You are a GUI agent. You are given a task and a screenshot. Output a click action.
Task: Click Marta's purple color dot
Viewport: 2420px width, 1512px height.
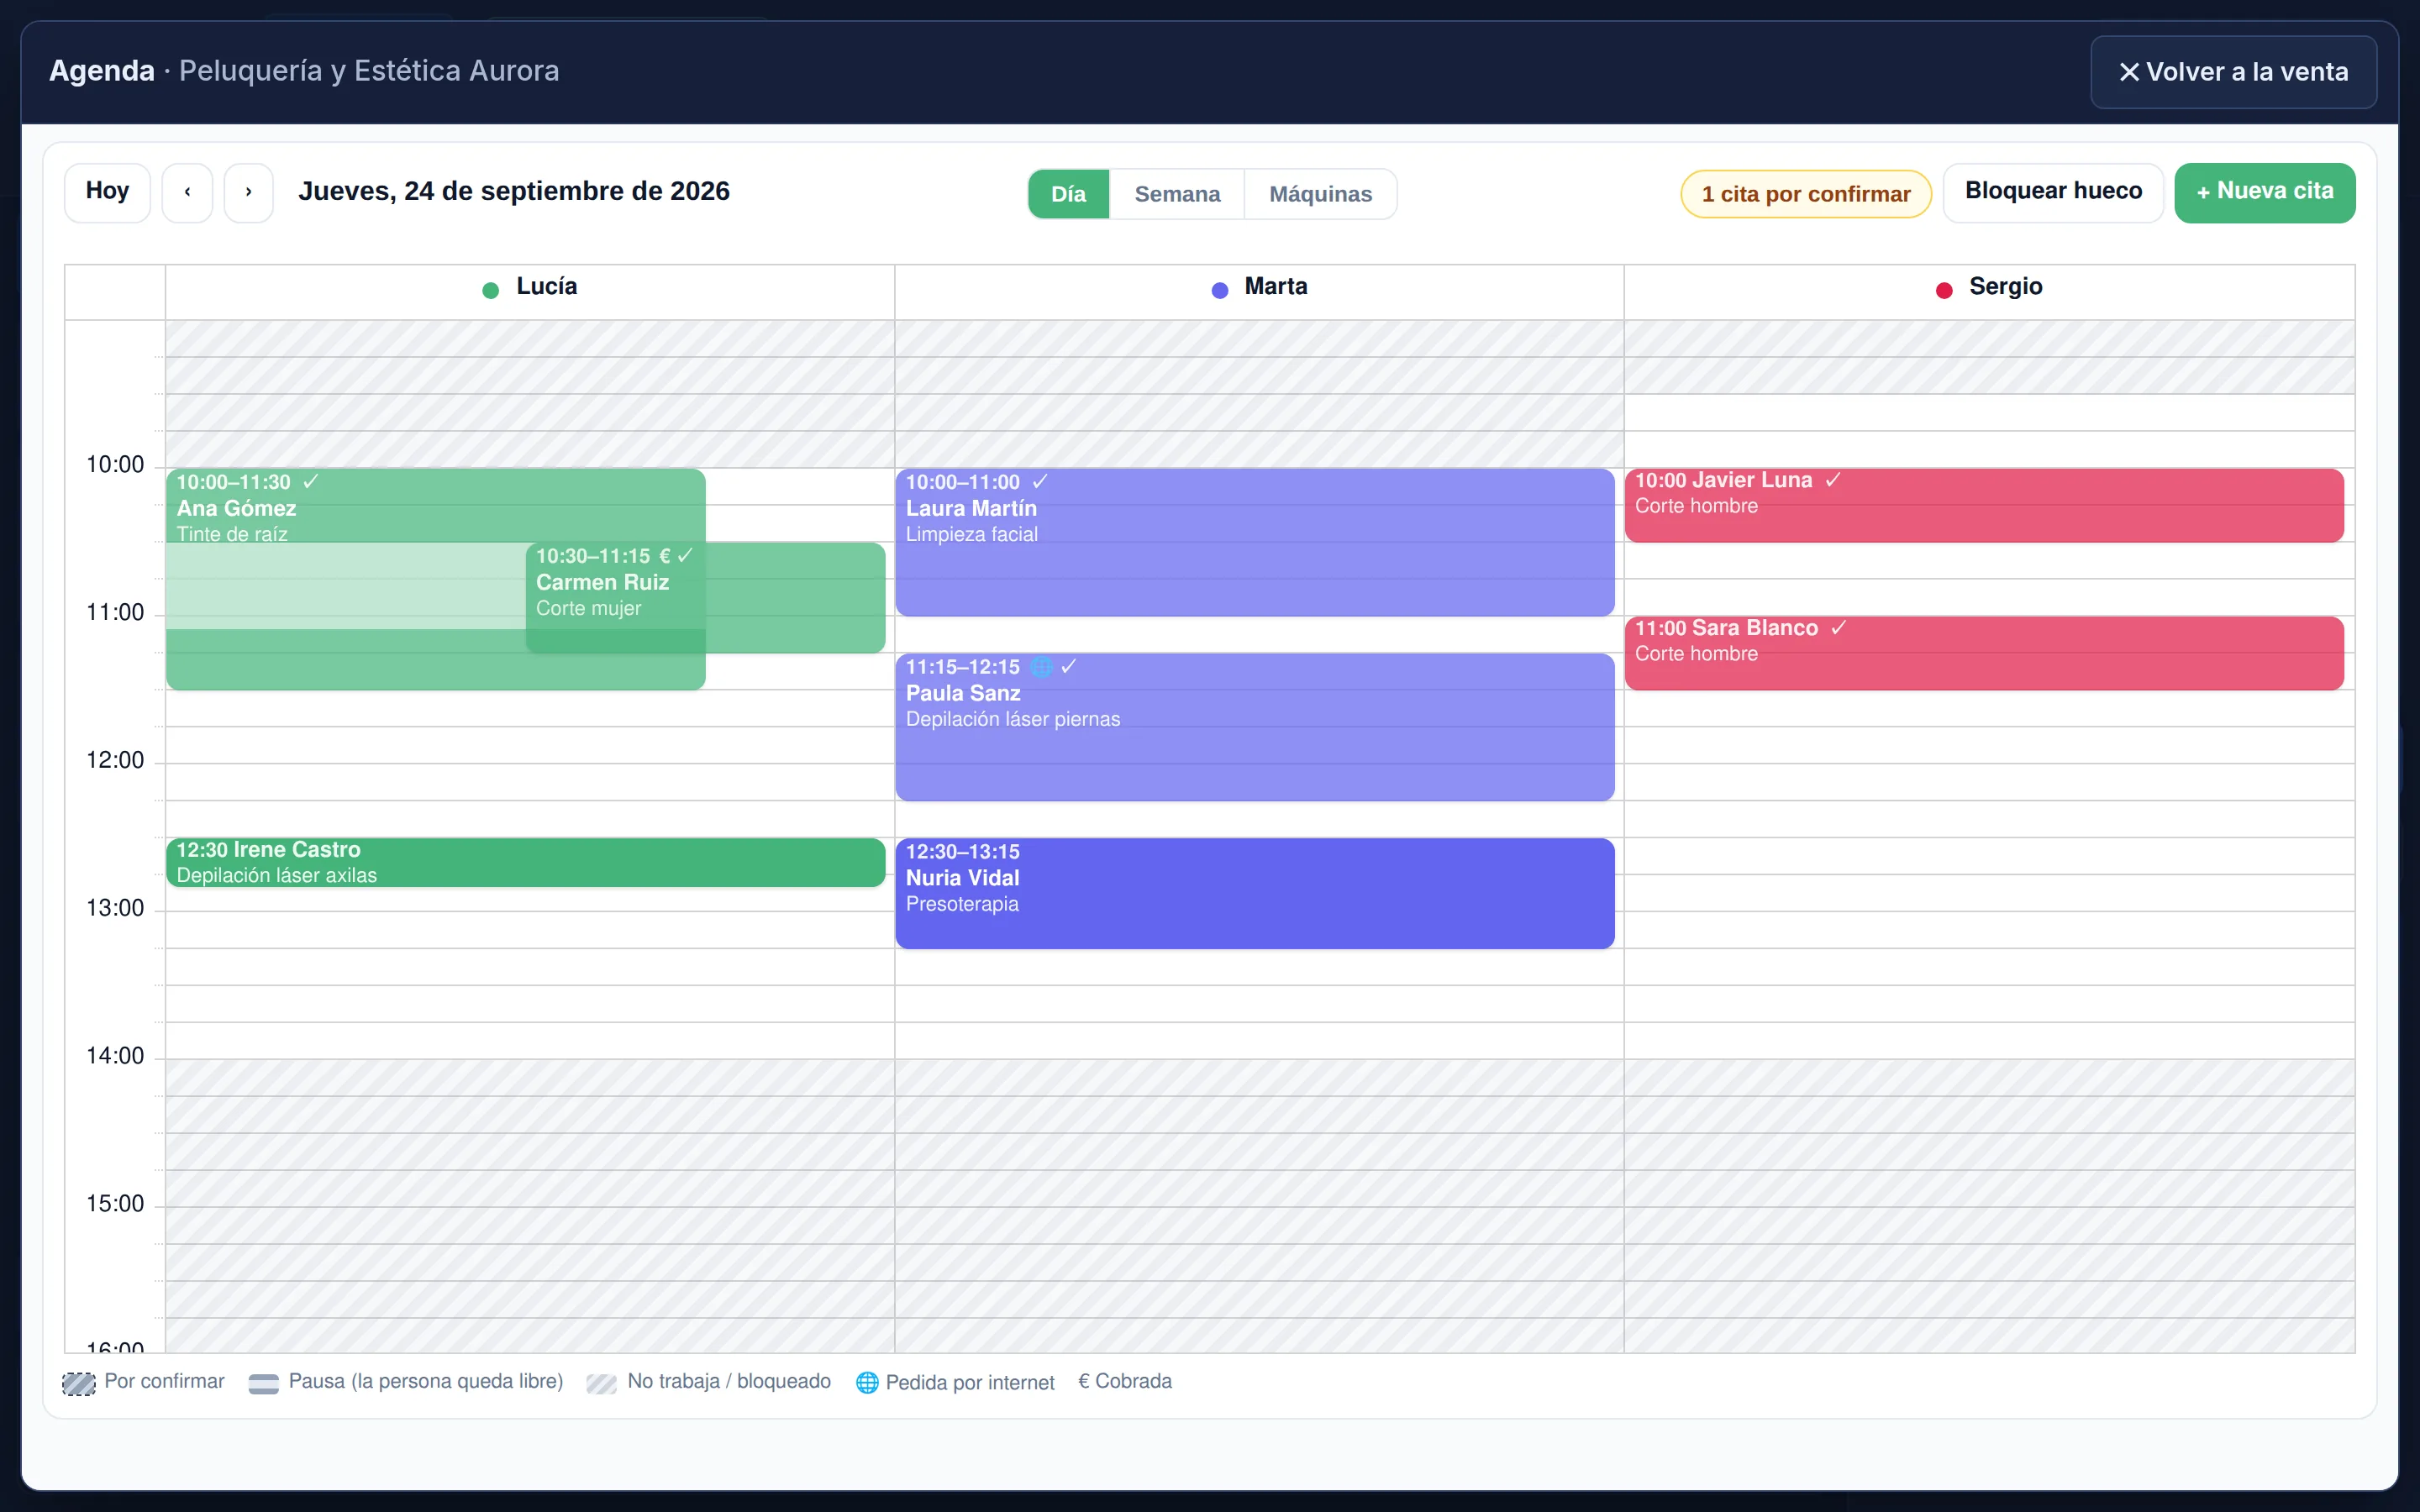(x=1219, y=290)
